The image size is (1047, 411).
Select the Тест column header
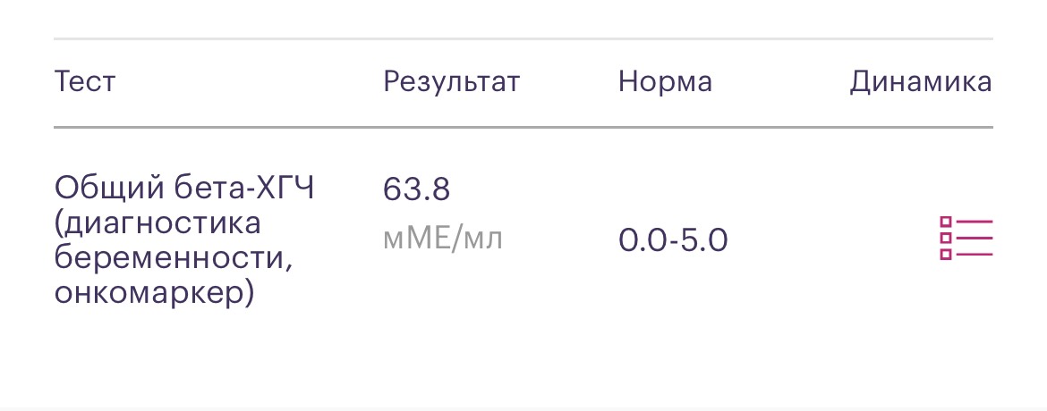(x=85, y=82)
